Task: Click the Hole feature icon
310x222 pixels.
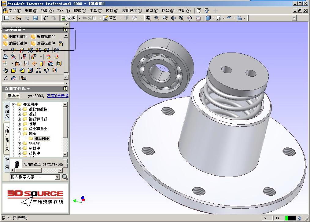Action: pos(59,64)
